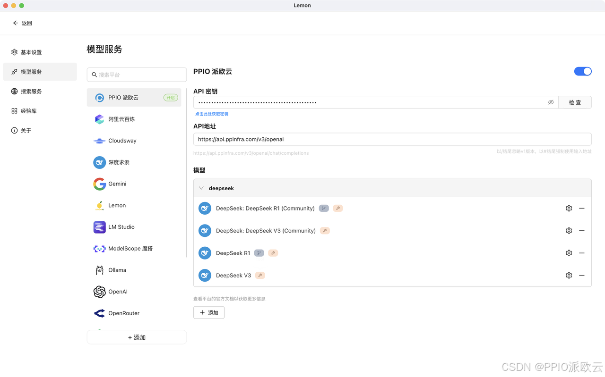Screen dimensions: 605x377
Task: Select PPIO 派欧云 provider
Action: pos(134,98)
